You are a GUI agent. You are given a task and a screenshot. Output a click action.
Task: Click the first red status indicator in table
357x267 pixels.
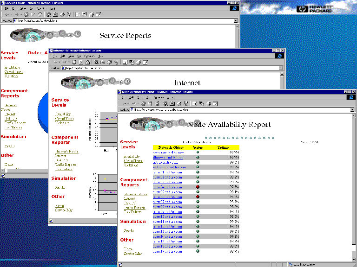pos(198,187)
